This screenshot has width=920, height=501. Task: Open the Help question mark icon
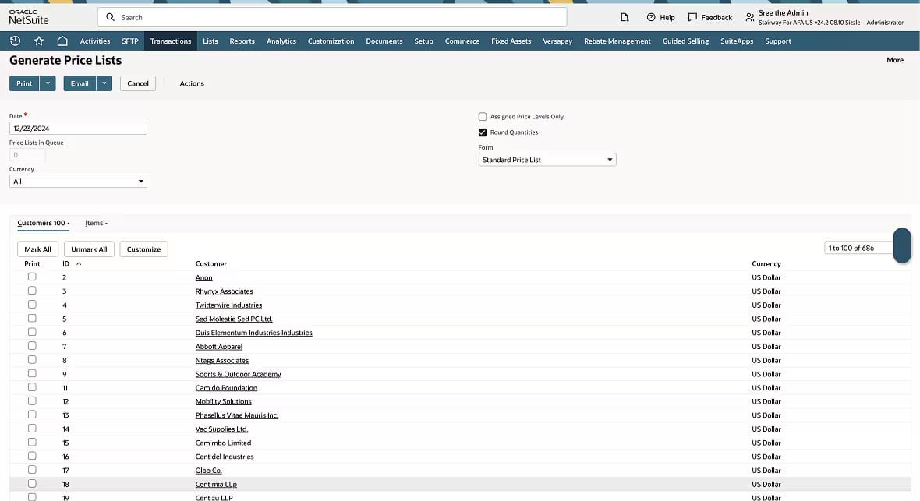coord(651,17)
